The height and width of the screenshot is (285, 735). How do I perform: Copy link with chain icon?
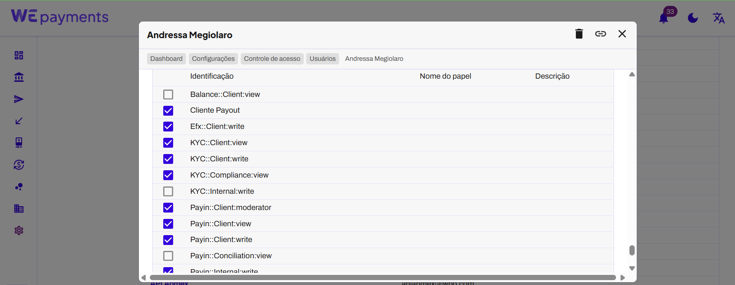click(601, 34)
